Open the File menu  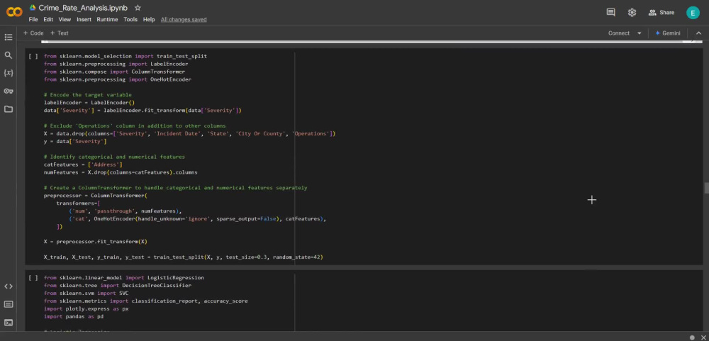[x=33, y=19]
